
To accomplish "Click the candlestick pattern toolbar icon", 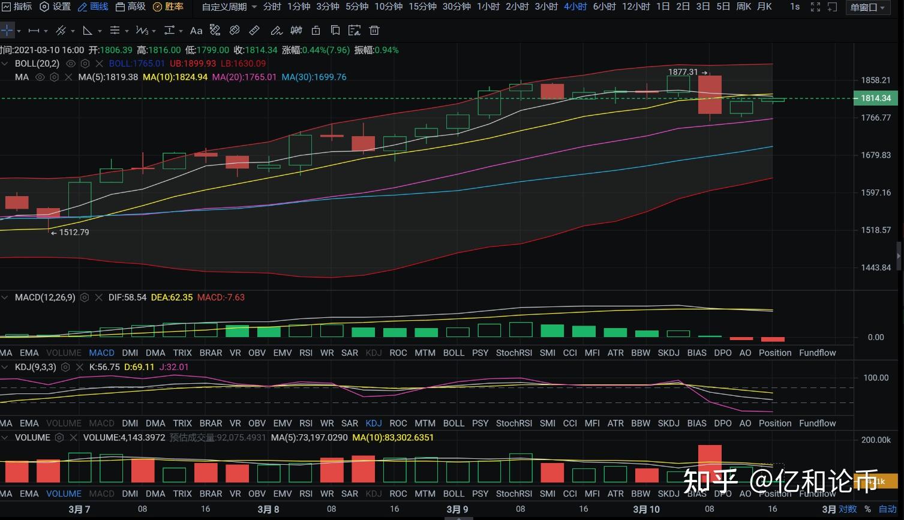I will tap(296, 30).
